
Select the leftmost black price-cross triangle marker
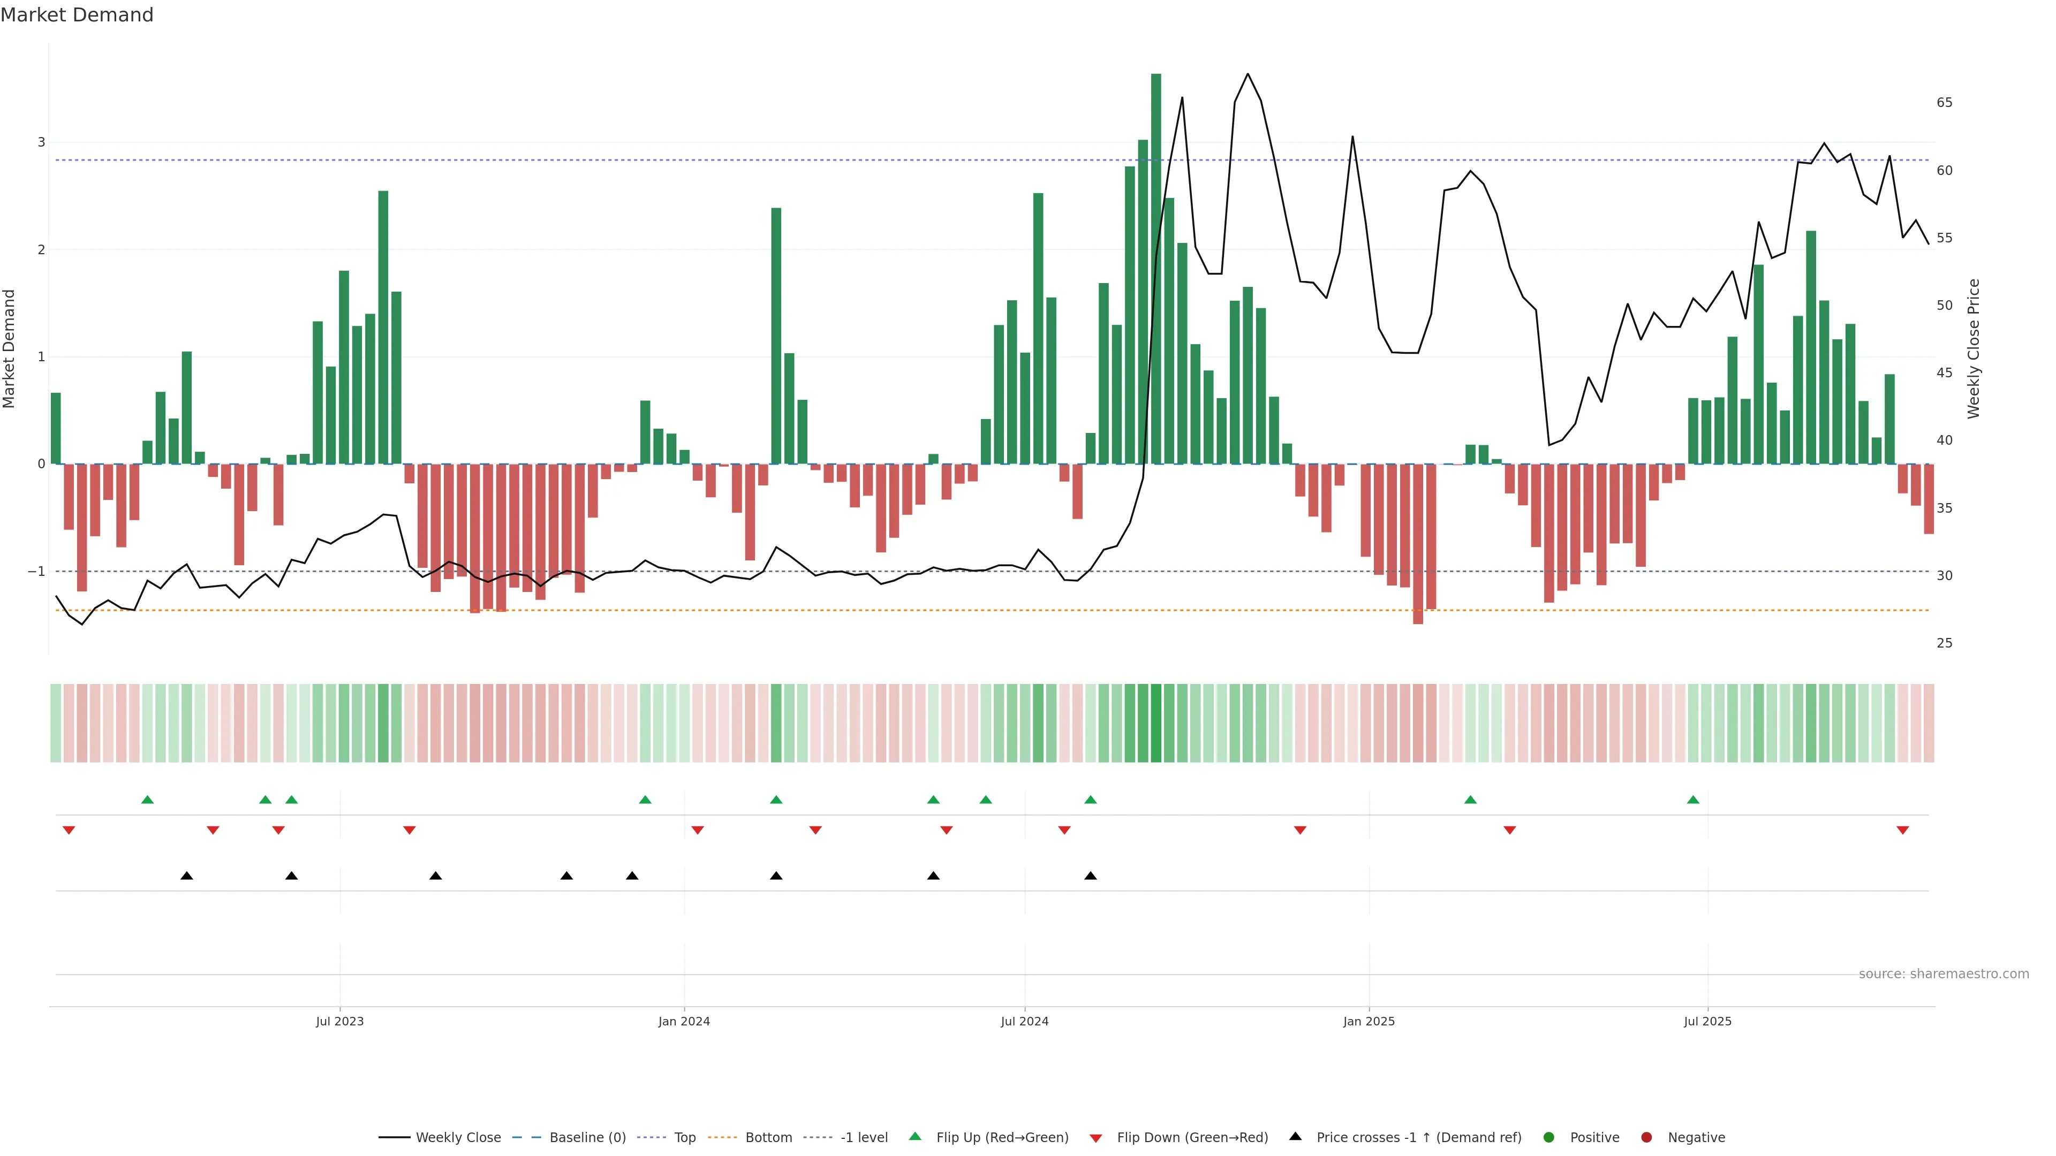(187, 876)
